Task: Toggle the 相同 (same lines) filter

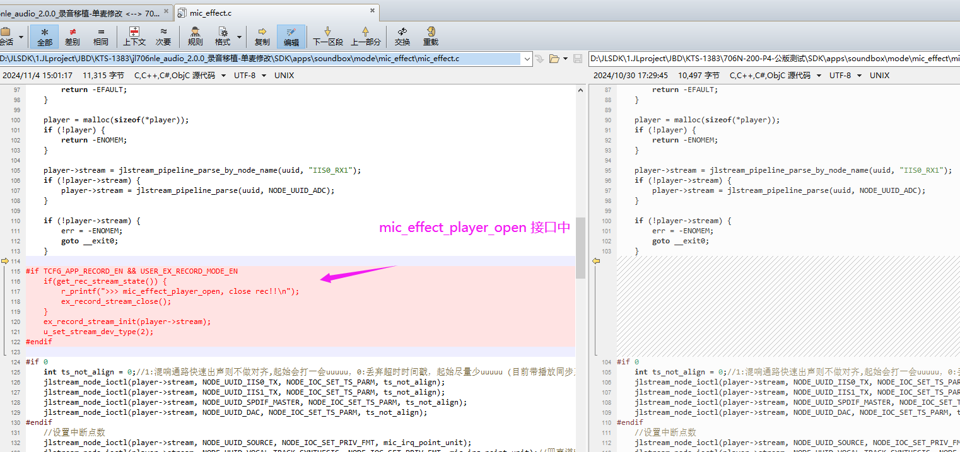Action: [x=101, y=37]
